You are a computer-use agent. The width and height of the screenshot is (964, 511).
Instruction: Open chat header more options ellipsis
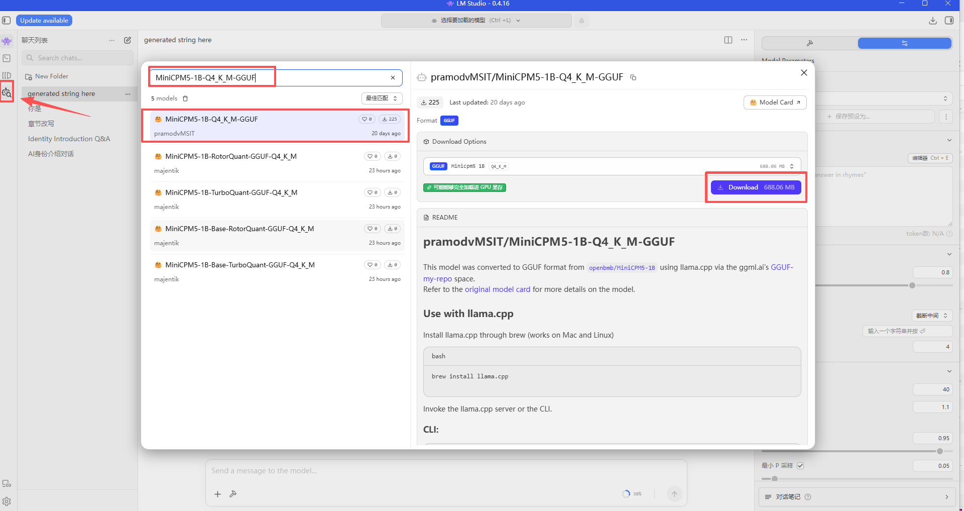pos(744,40)
